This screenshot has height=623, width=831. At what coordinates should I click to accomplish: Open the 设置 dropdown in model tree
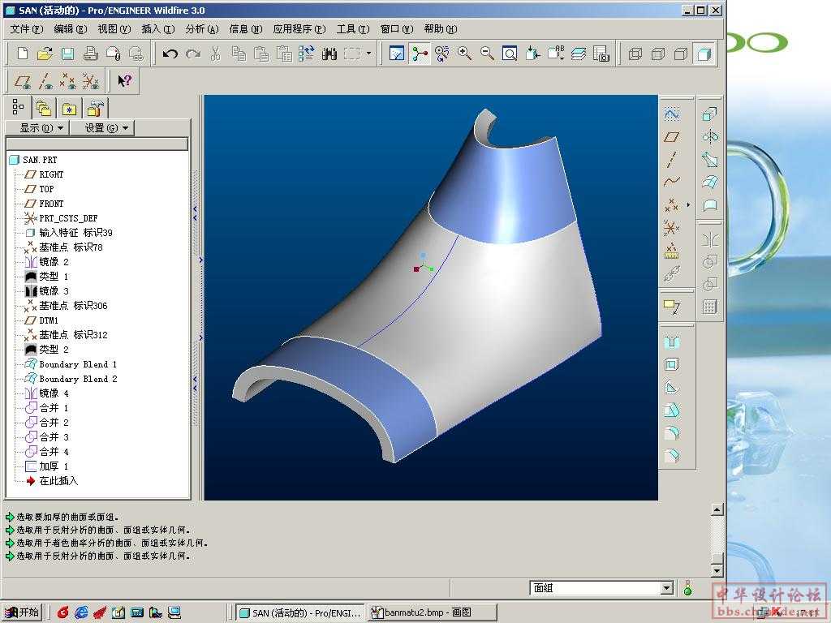click(x=103, y=127)
